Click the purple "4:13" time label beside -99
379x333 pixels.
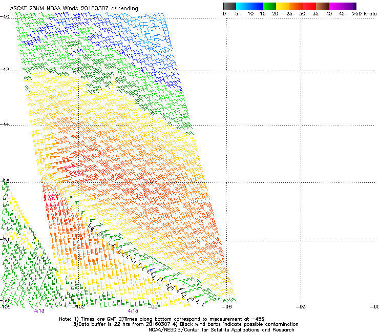(x=133, y=311)
